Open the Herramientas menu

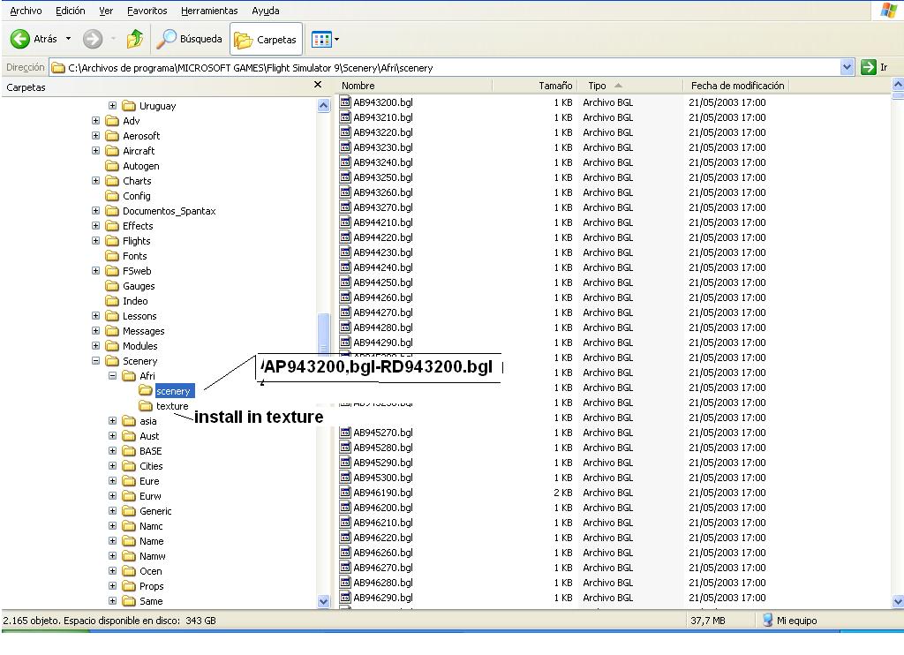click(x=209, y=11)
